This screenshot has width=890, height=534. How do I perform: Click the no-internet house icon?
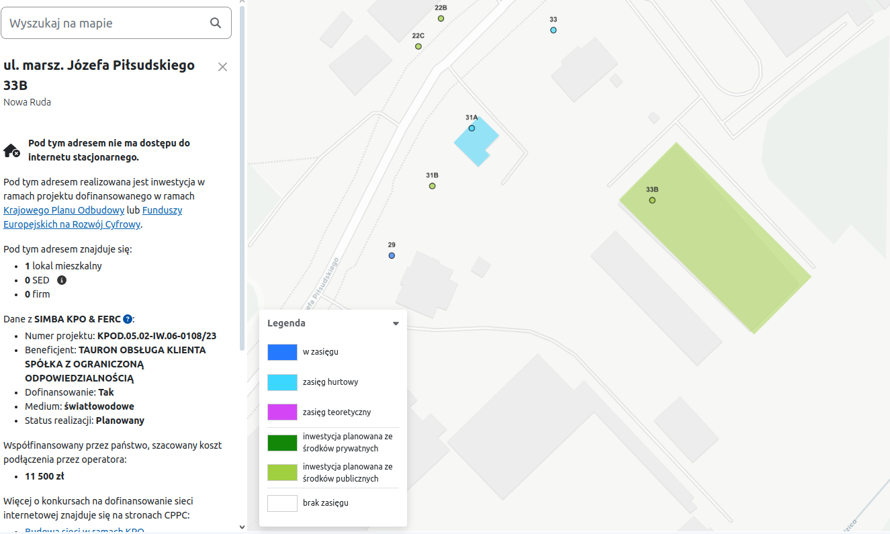tap(11, 150)
